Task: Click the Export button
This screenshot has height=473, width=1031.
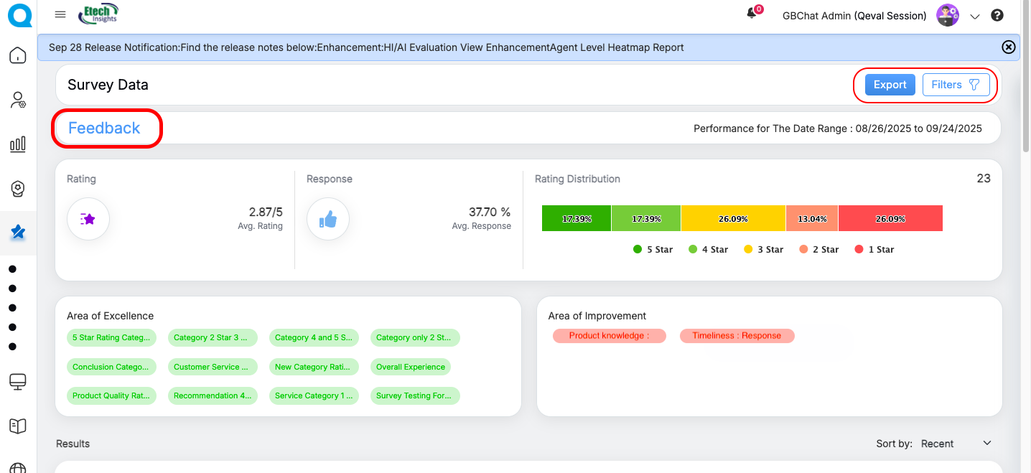Action: coord(890,85)
